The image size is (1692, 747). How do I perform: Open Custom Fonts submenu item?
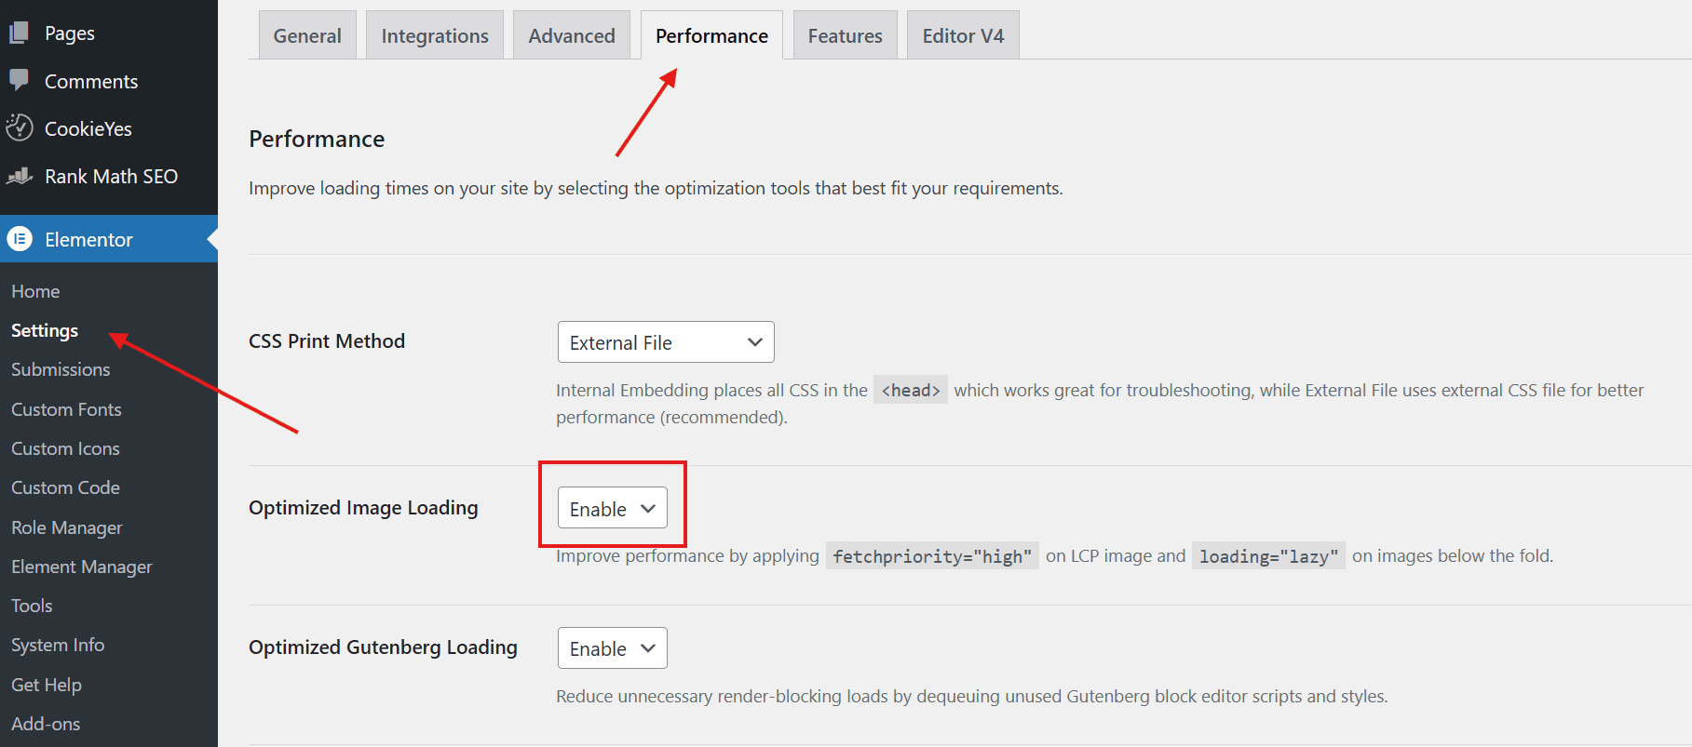(x=66, y=409)
